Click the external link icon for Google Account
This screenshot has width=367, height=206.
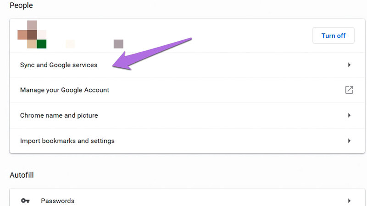[349, 90]
